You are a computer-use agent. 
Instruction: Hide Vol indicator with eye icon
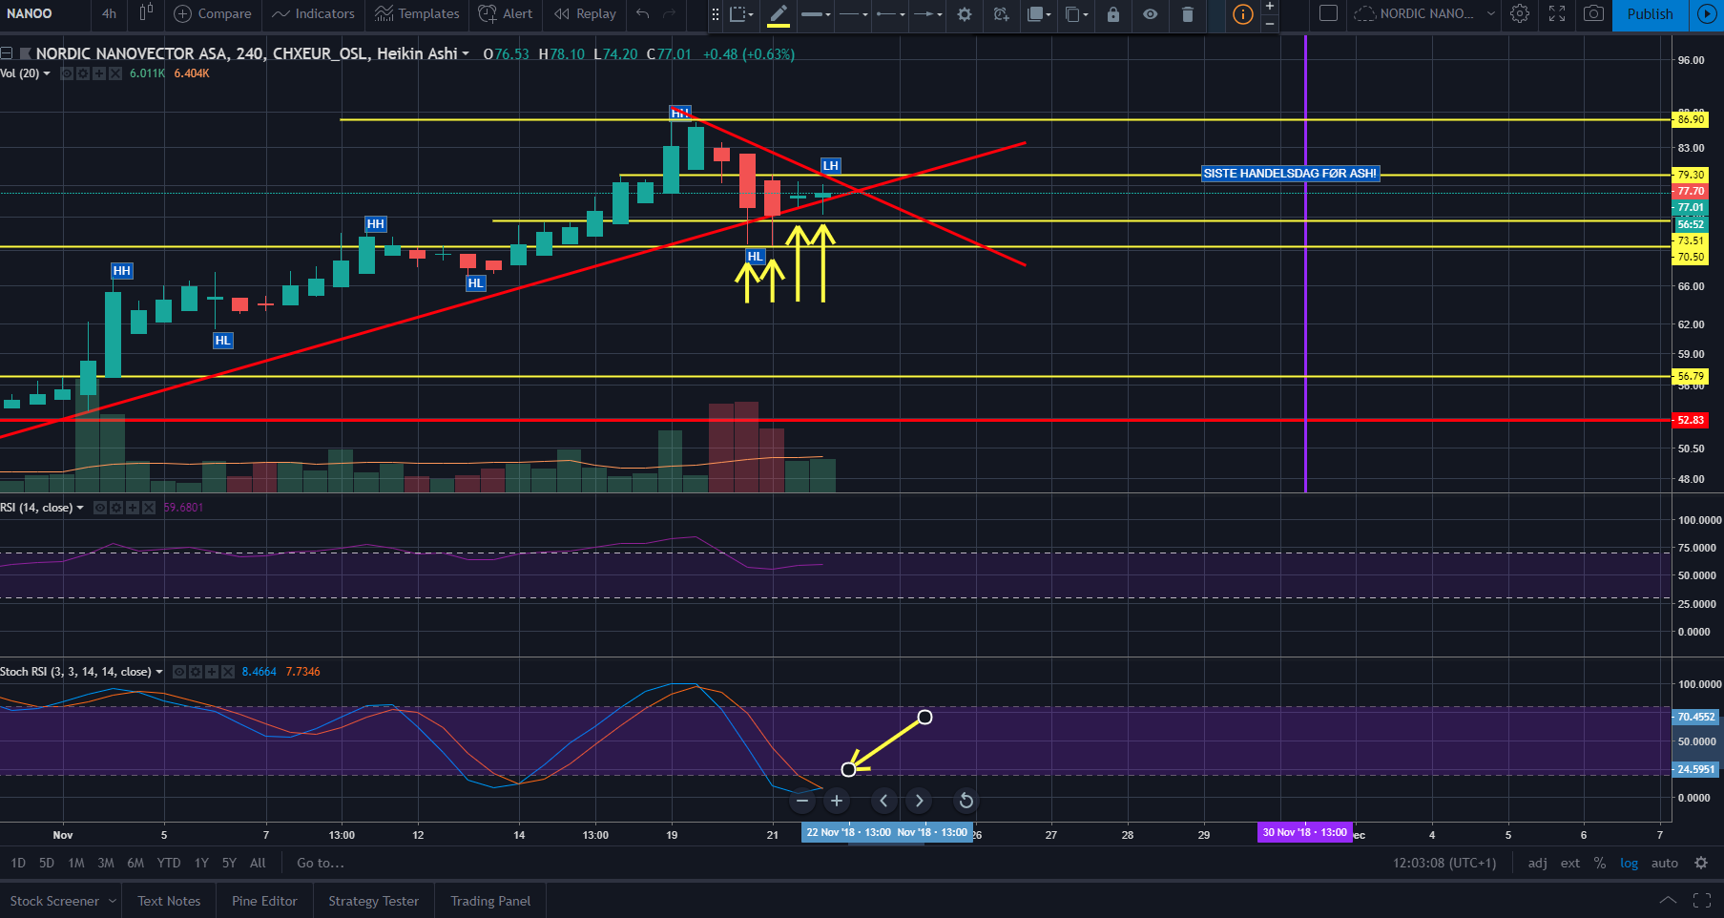[x=67, y=73]
